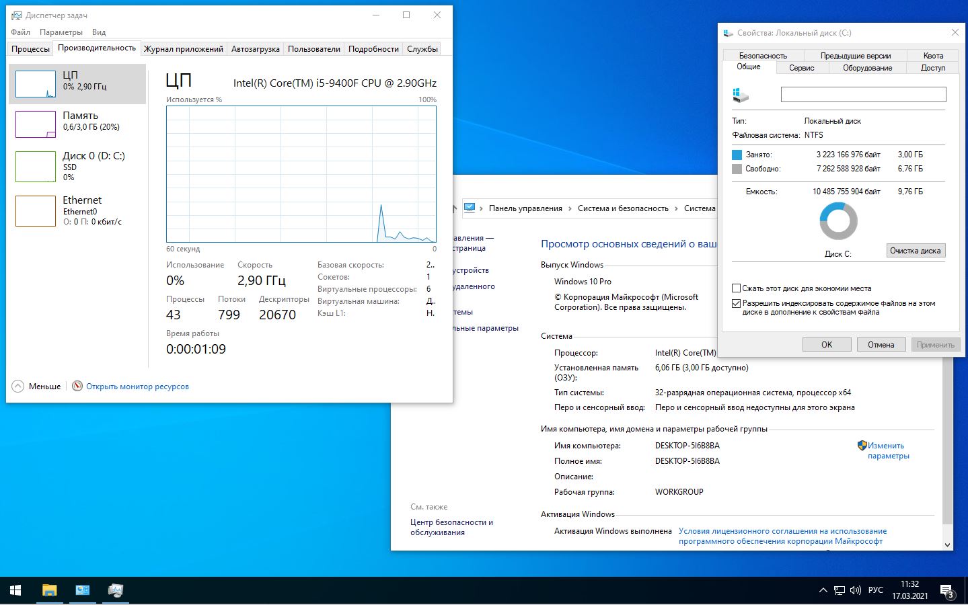Click the DESKTOP-5I6B8BA computer name value
Image resolution: width=968 pixels, height=605 pixels.
point(687,446)
